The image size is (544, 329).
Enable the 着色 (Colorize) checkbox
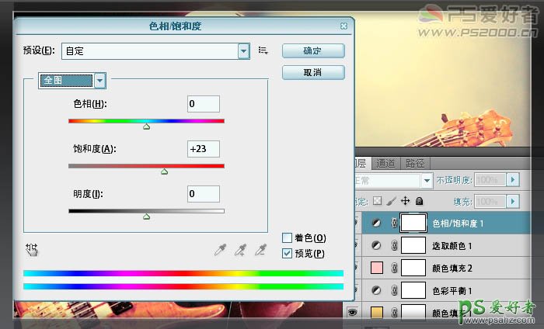tap(287, 238)
